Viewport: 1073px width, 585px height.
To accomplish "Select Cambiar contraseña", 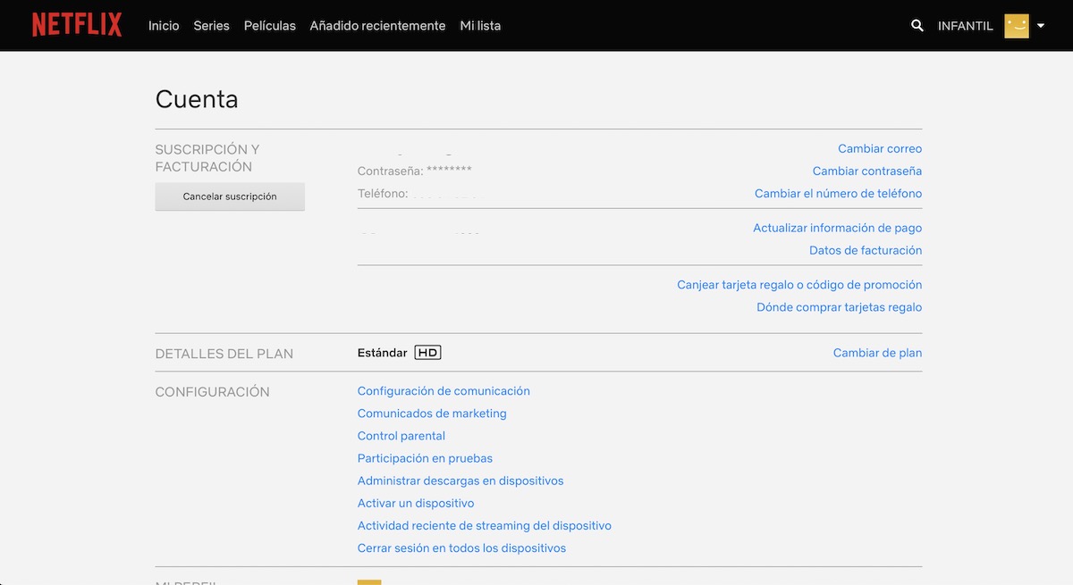I will pos(866,171).
